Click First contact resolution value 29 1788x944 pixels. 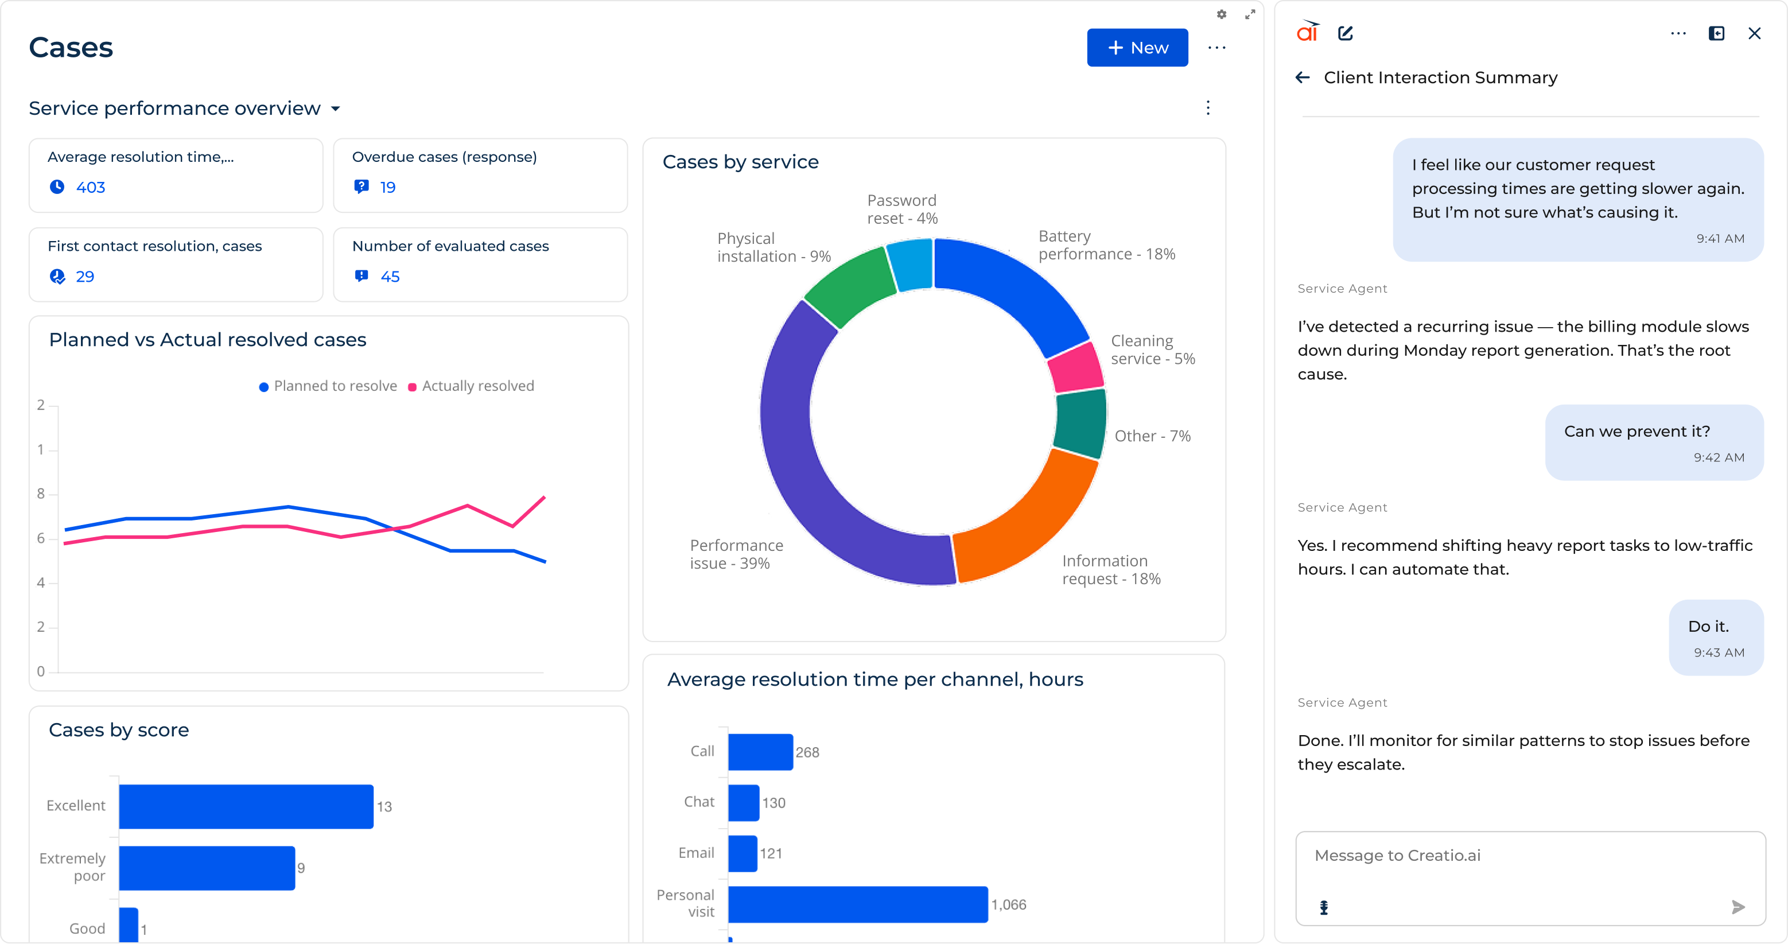(85, 277)
